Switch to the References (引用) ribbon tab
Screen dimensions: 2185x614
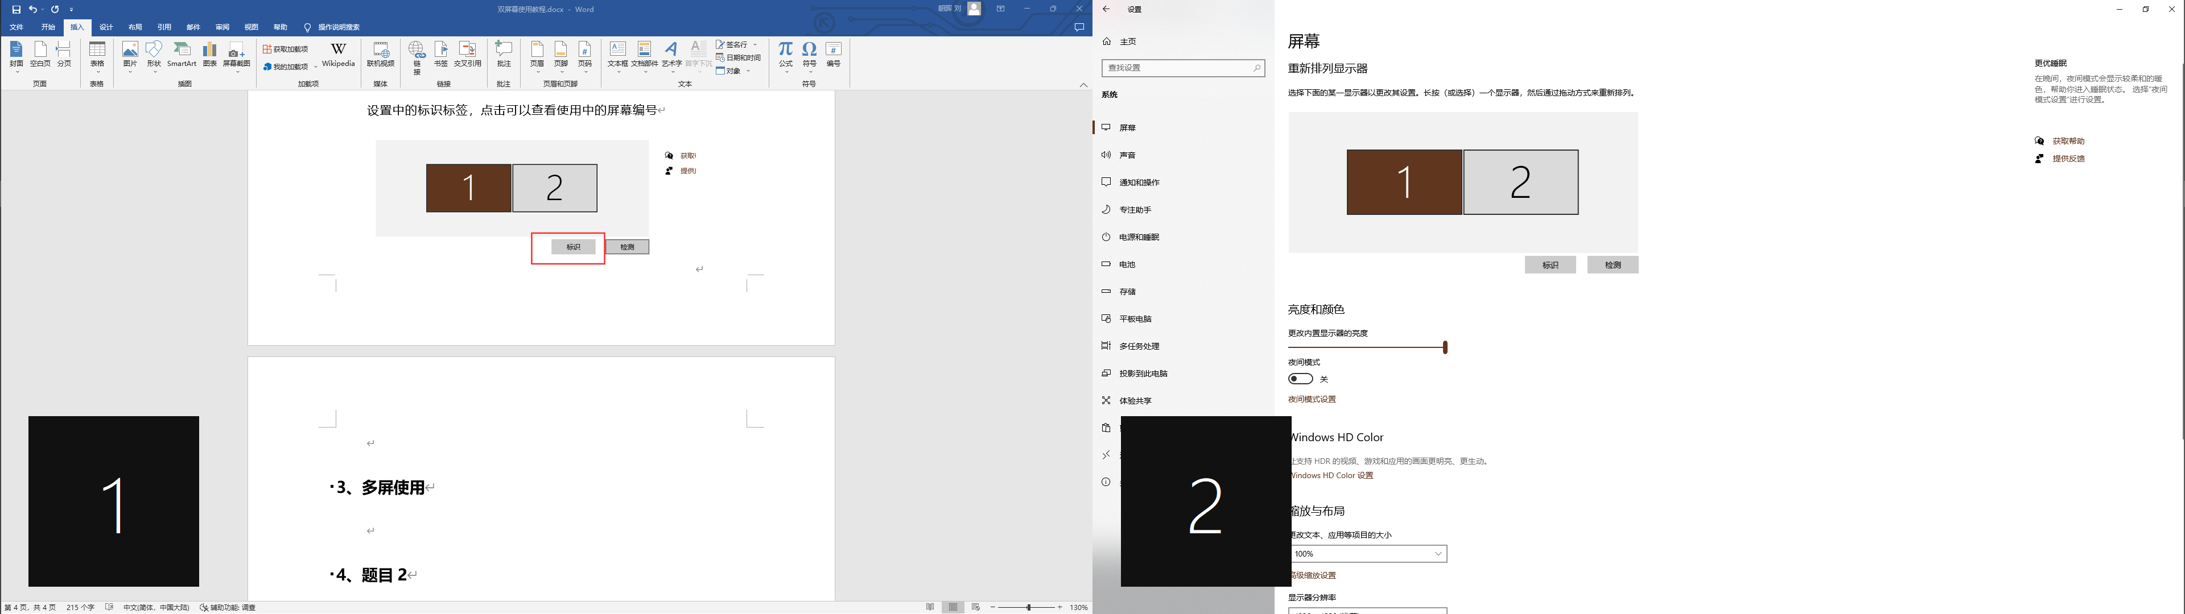(164, 27)
